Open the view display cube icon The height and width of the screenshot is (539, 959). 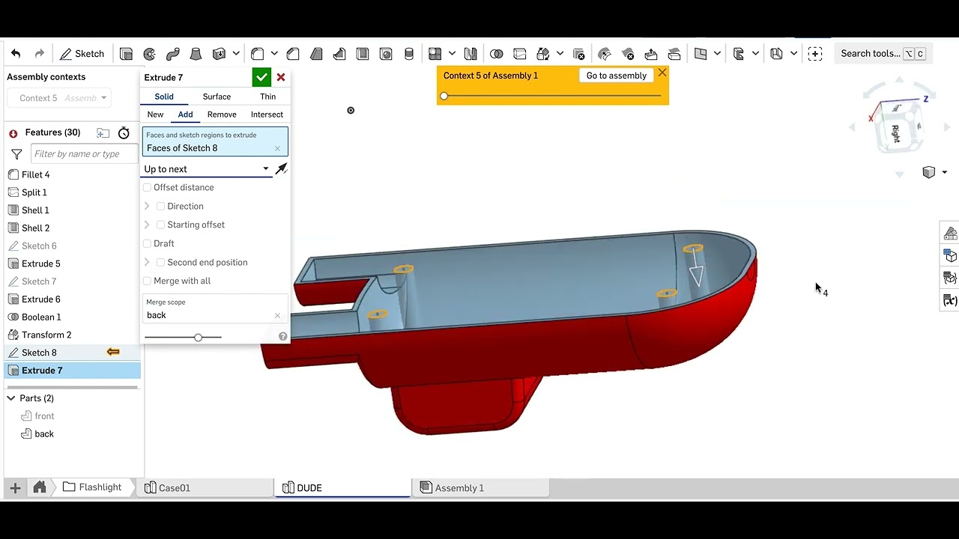click(x=929, y=172)
